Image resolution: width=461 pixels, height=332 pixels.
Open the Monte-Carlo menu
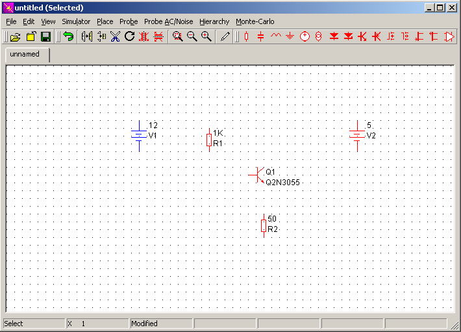tap(255, 21)
